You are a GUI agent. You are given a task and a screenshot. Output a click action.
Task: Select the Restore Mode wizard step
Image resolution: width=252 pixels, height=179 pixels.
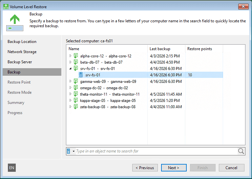point(20,92)
